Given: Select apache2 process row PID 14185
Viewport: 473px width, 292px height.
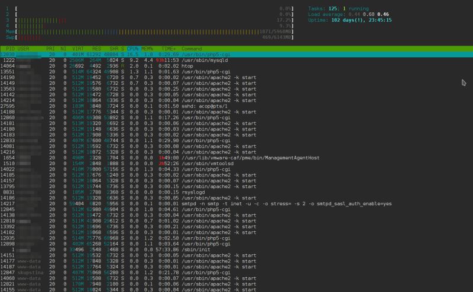Looking at the screenshot, I should pyautogui.click(x=237, y=175).
